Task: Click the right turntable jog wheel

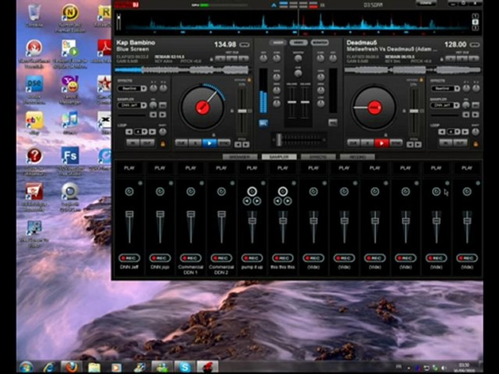Action: (x=374, y=107)
